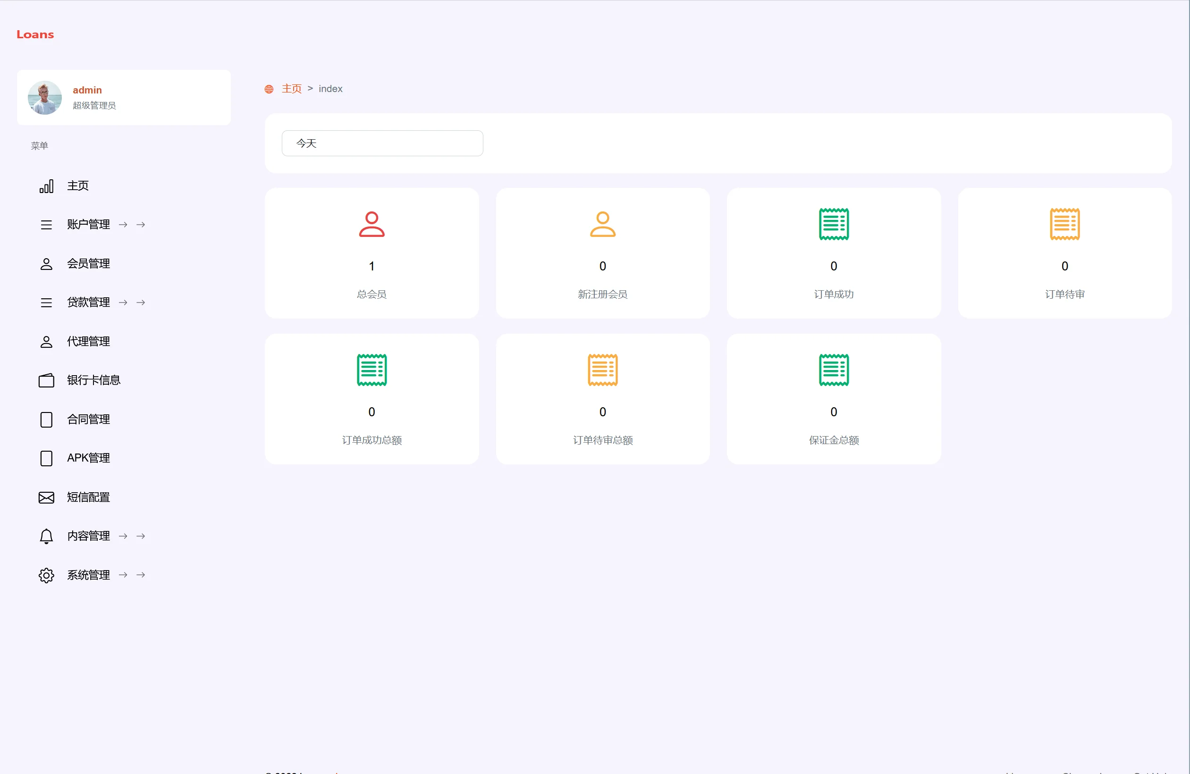Viewport: 1190px width, 774px height.
Task: Click the bar chart icon beside 主页
Action: (x=46, y=186)
